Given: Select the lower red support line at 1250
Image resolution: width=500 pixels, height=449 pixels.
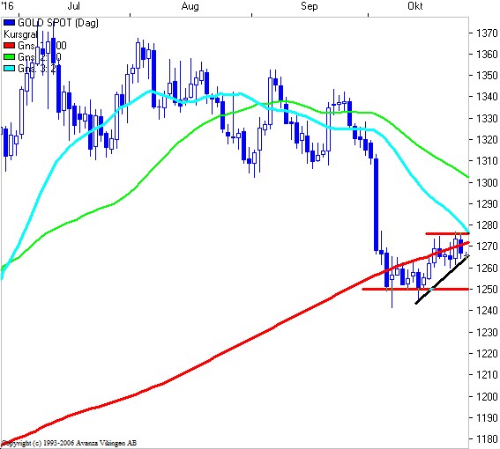Looking at the screenshot, I should 415,289.
